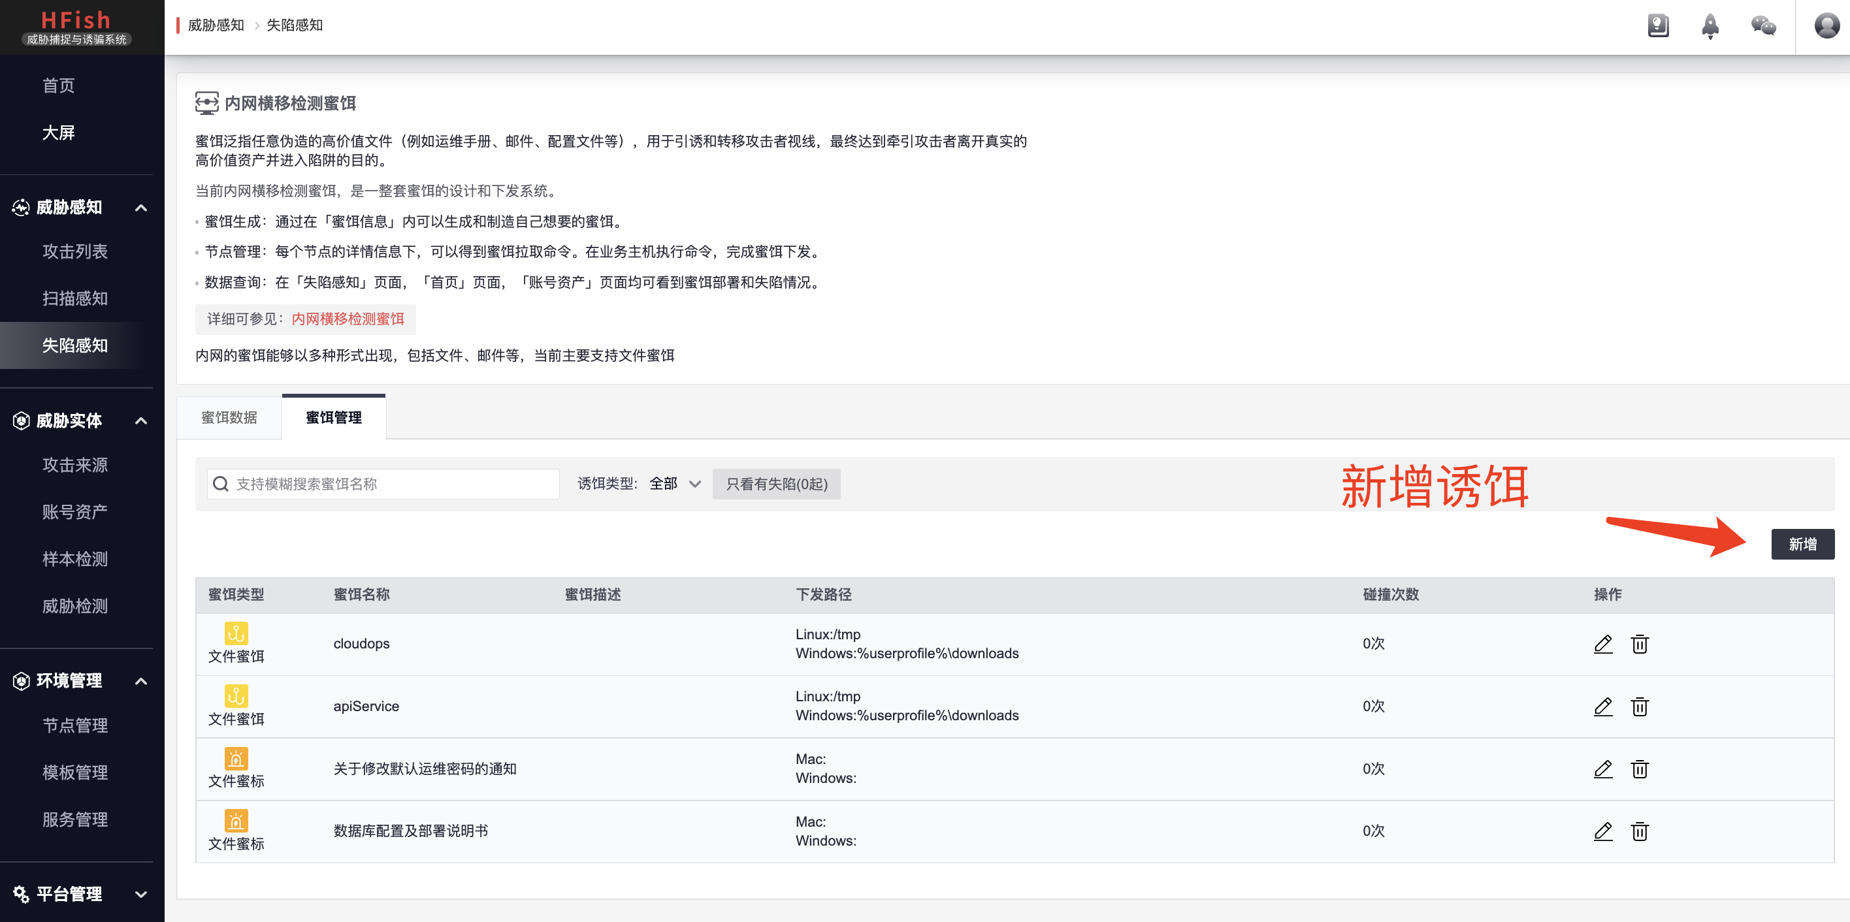Click 失陷感知 breadcrumb

coord(295,25)
